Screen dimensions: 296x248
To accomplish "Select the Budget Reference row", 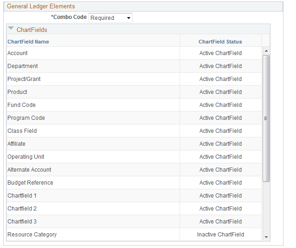I will point(134,183).
